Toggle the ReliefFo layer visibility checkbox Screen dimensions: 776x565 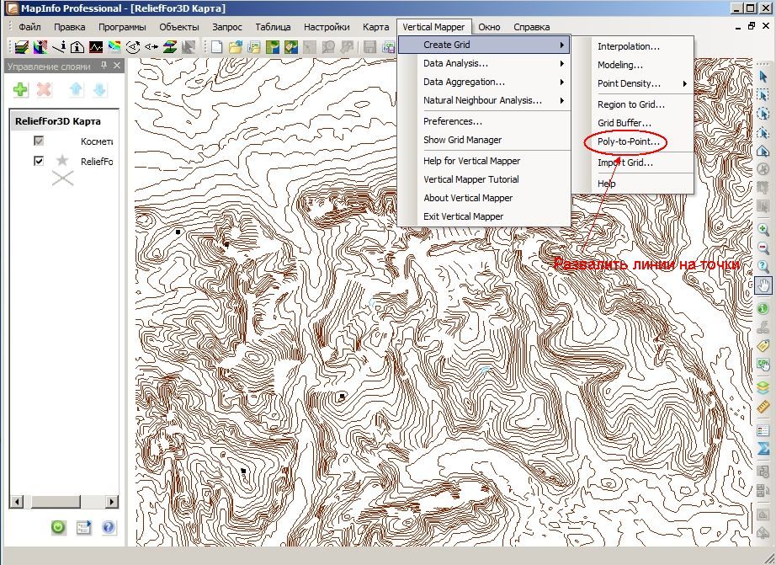[39, 161]
